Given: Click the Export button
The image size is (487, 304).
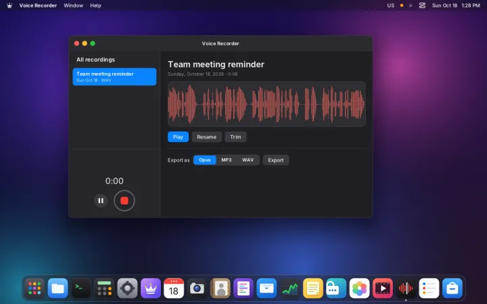Looking at the screenshot, I should [x=276, y=160].
